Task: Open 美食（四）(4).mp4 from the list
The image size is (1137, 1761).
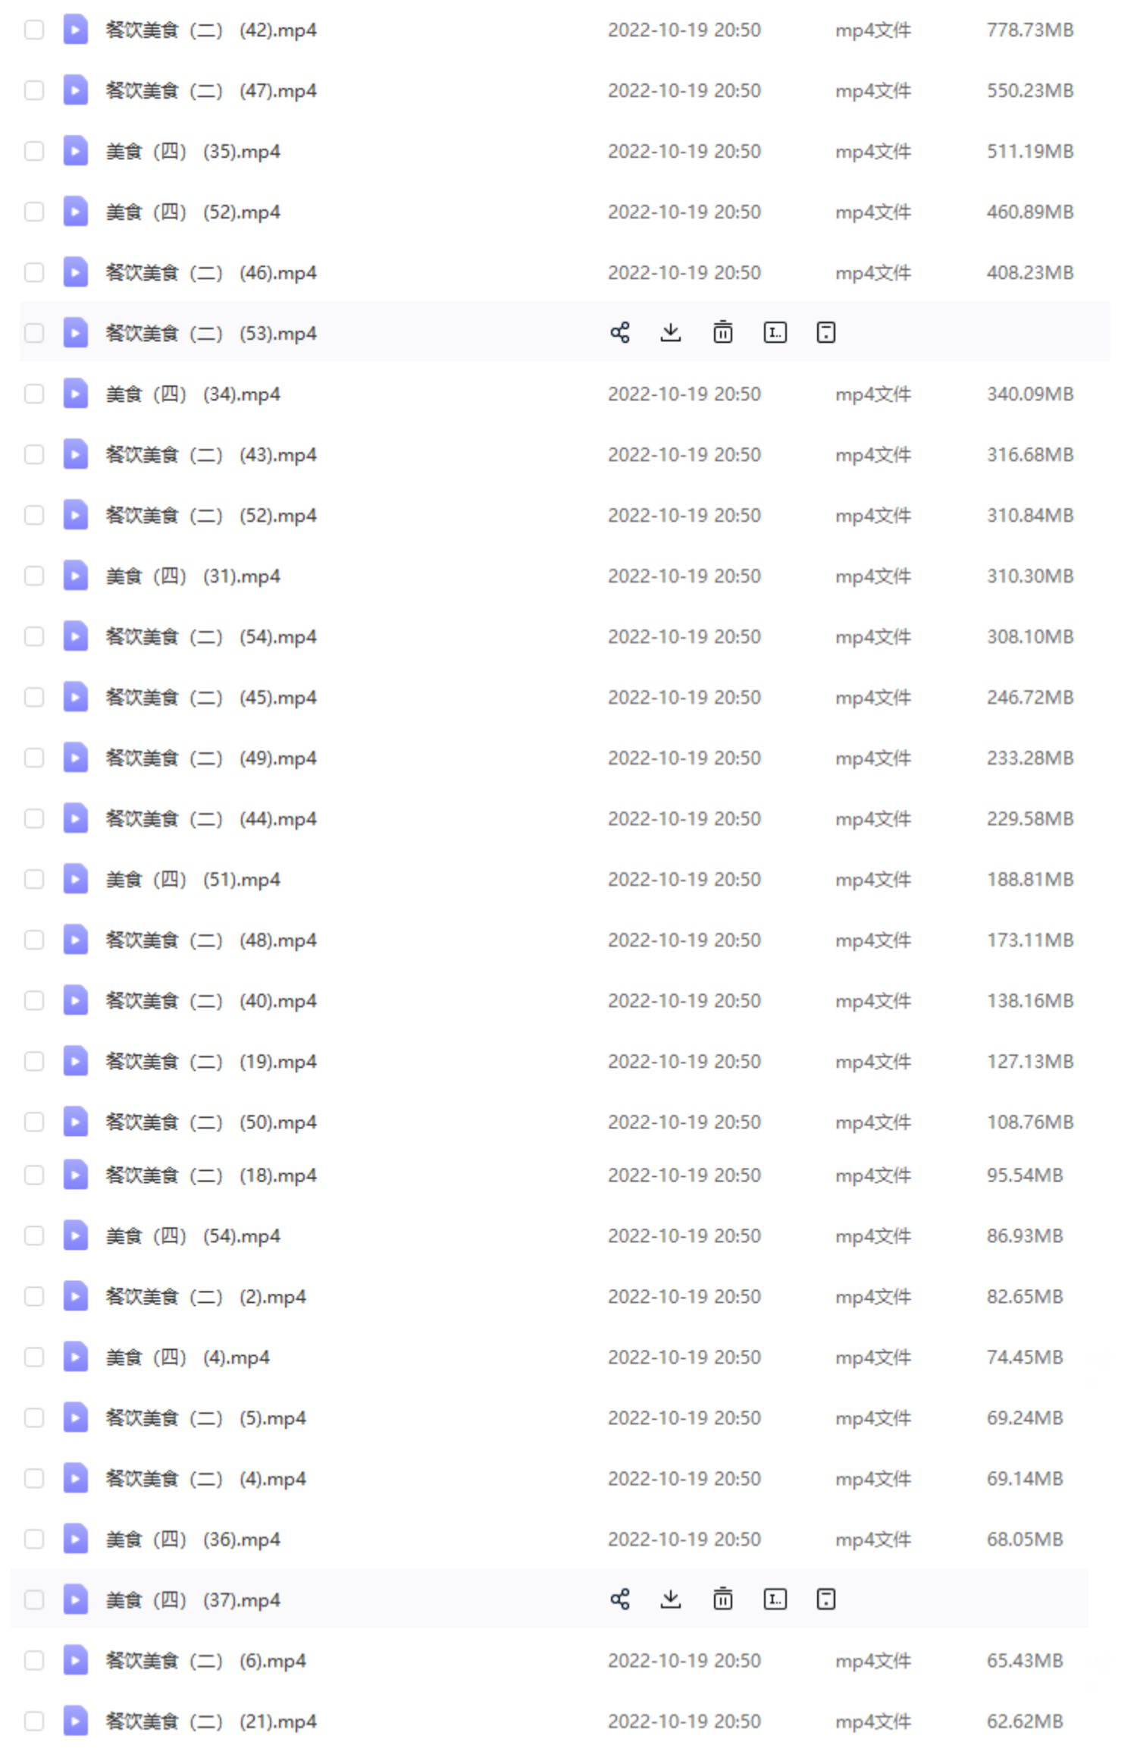Action: tap(187, 1357)
